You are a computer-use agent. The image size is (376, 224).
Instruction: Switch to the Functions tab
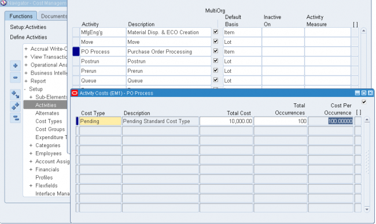(x=21, y=16)
